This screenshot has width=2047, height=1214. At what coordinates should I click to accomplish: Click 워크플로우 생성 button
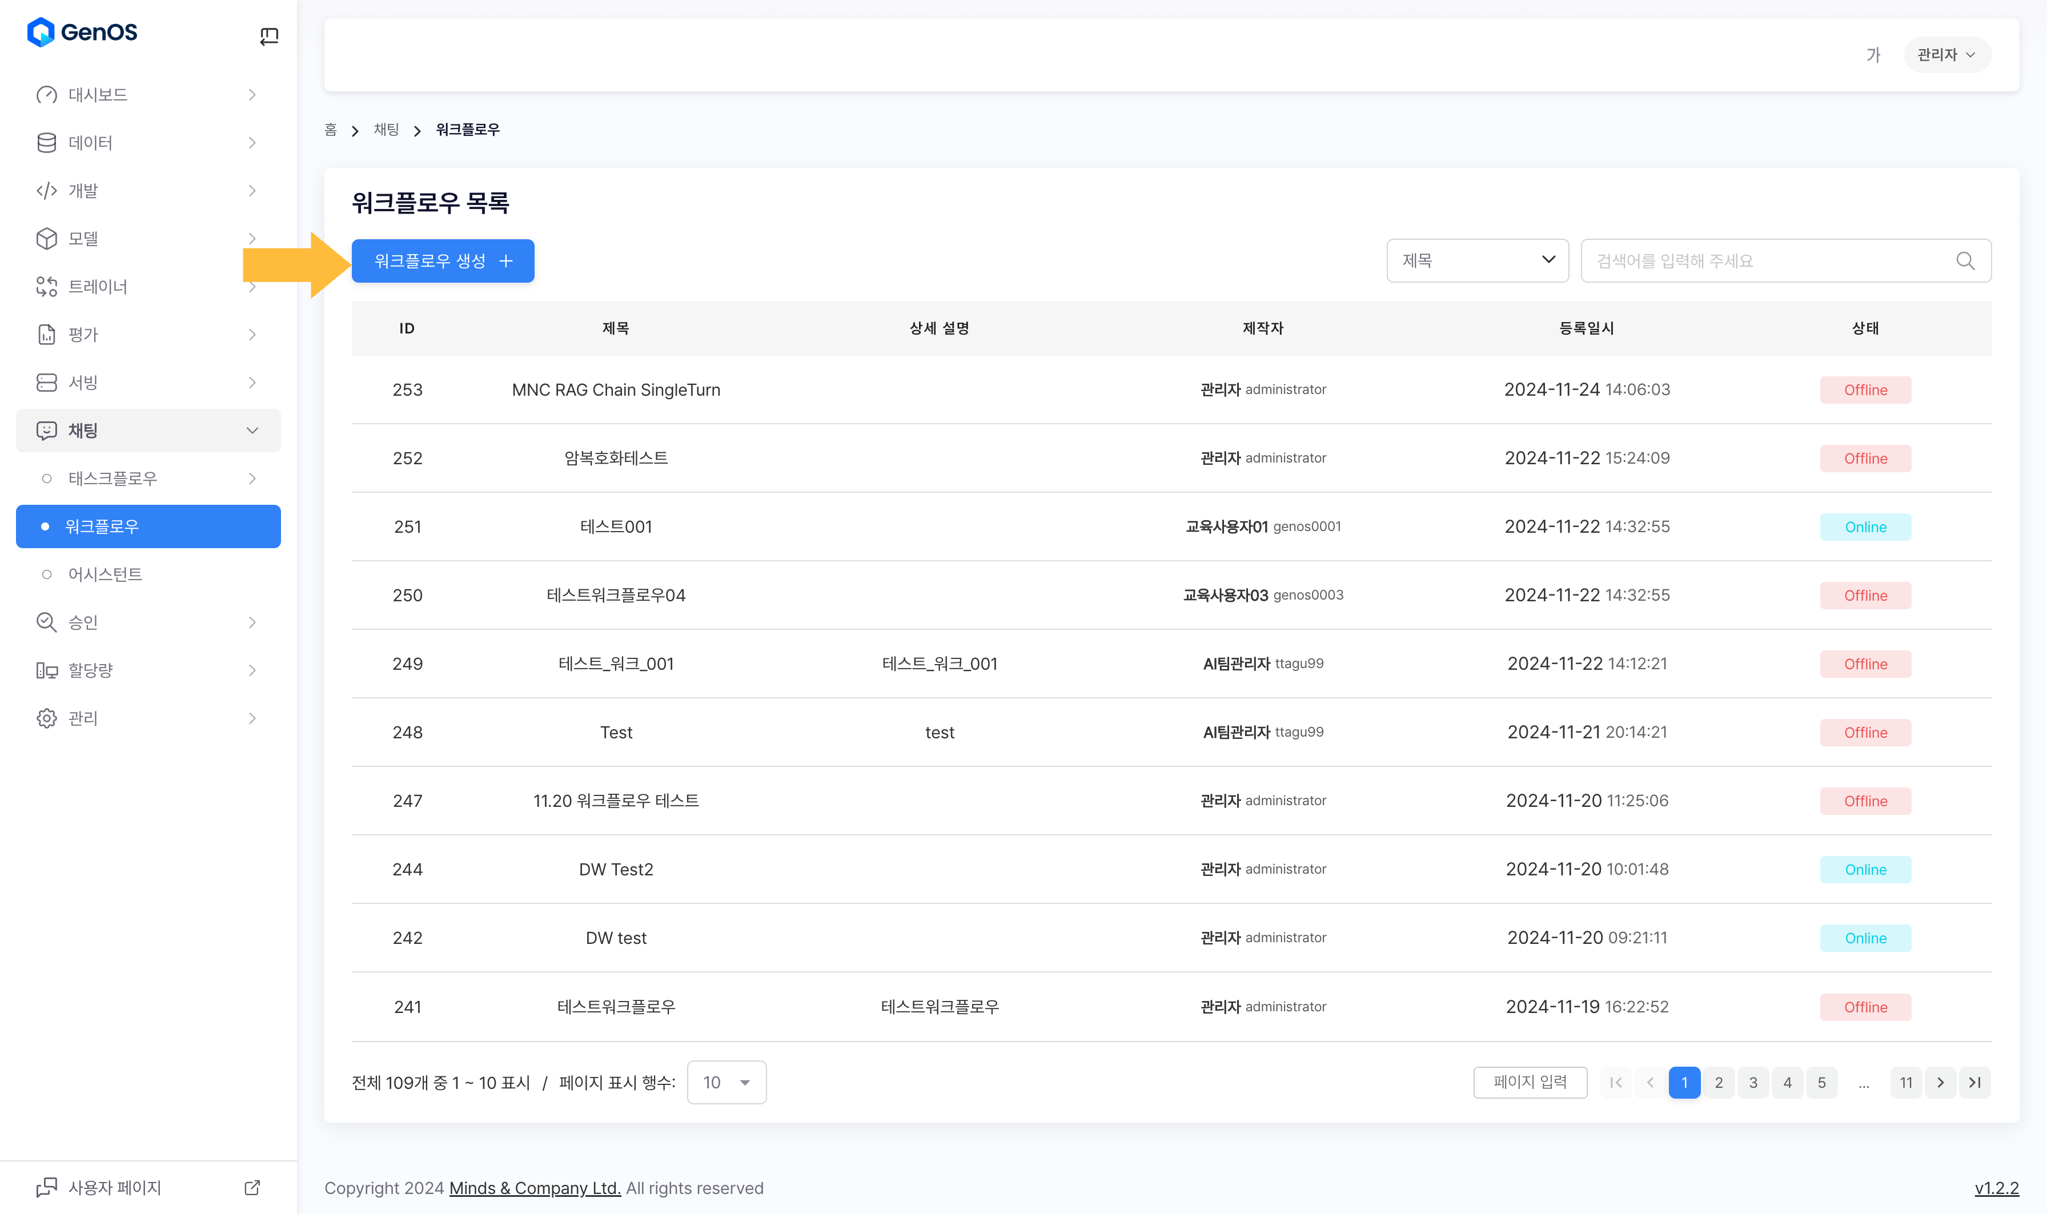(443, 261)
